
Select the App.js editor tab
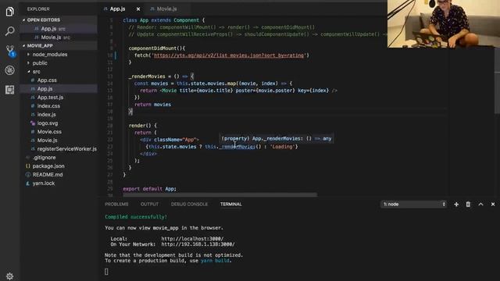pyautogui.click(x=118, y=9)
